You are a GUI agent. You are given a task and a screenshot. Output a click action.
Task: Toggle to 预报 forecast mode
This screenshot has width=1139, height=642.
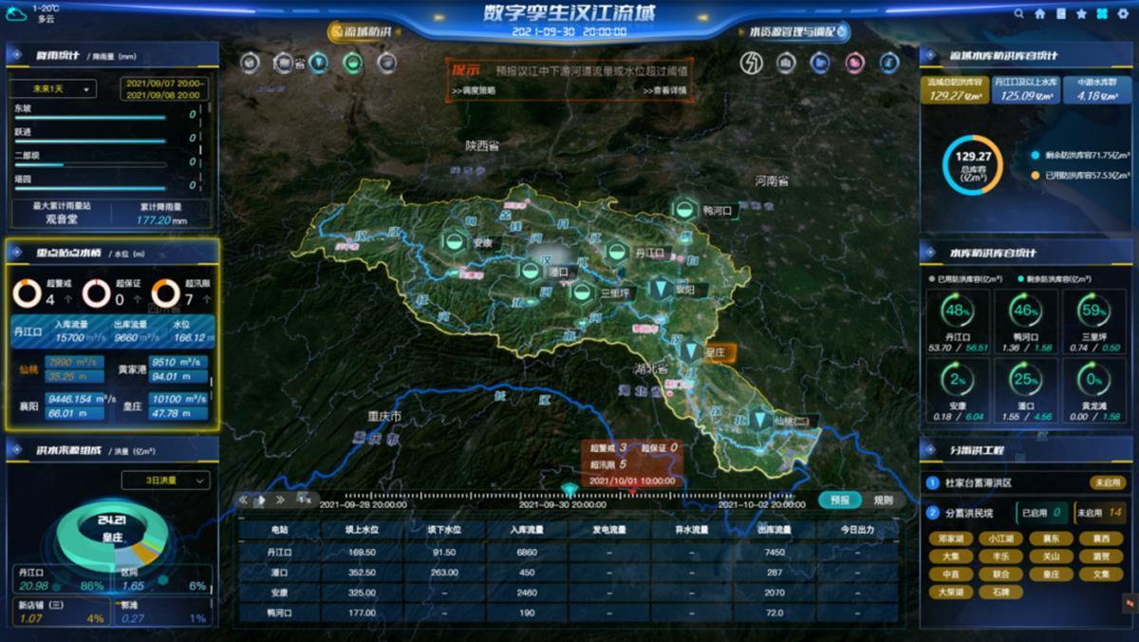[839, 500]
